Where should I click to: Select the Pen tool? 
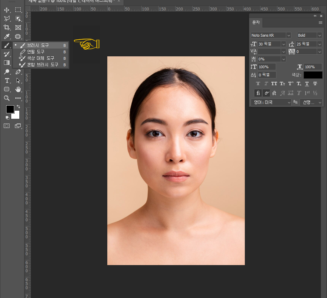coord(18,72)
